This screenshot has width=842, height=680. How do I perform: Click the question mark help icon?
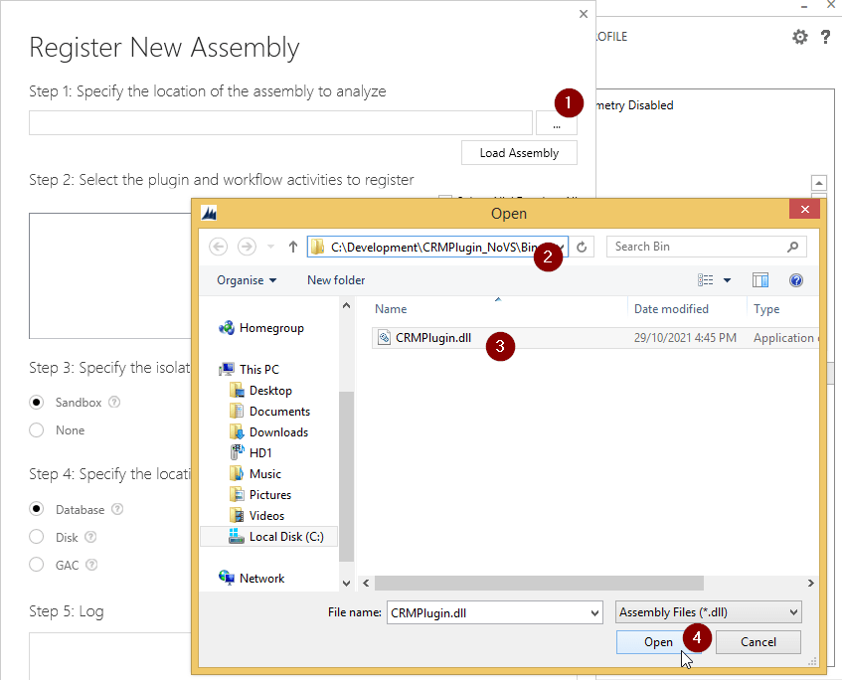tap(825, 37)
